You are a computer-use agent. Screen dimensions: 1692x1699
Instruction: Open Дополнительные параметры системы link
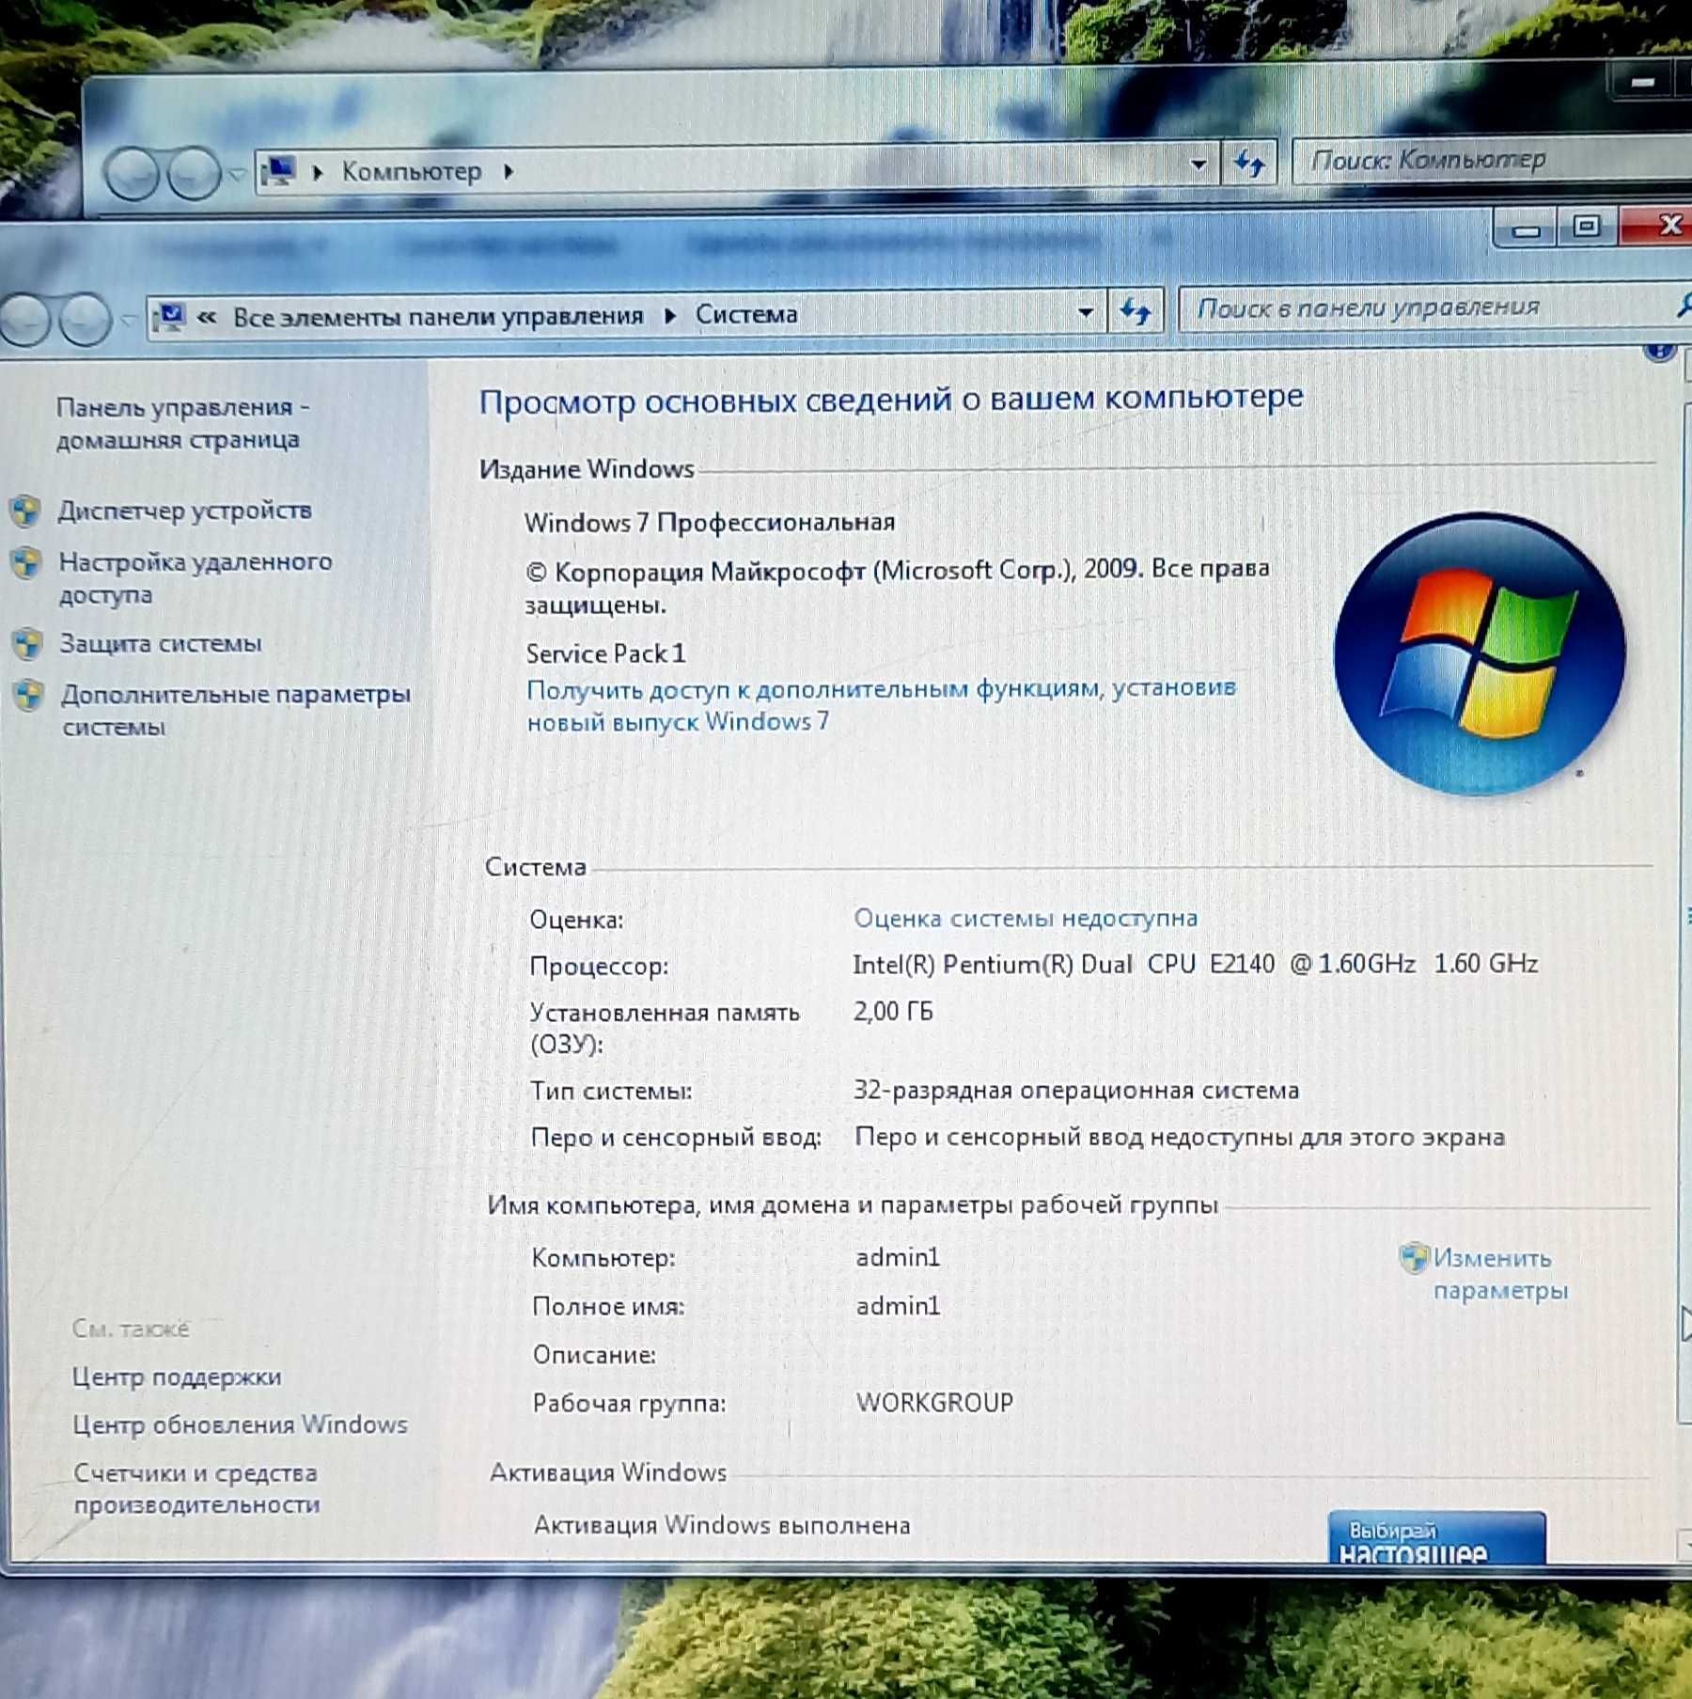pos(236,710)
